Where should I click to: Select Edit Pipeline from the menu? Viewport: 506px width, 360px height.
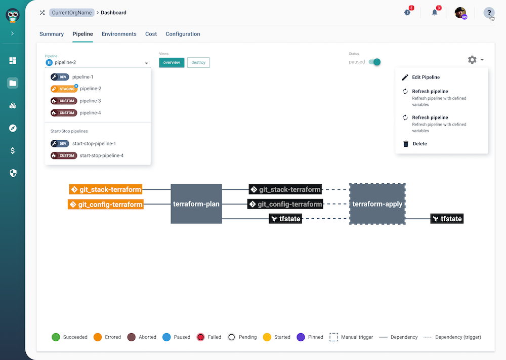[426, 77]
